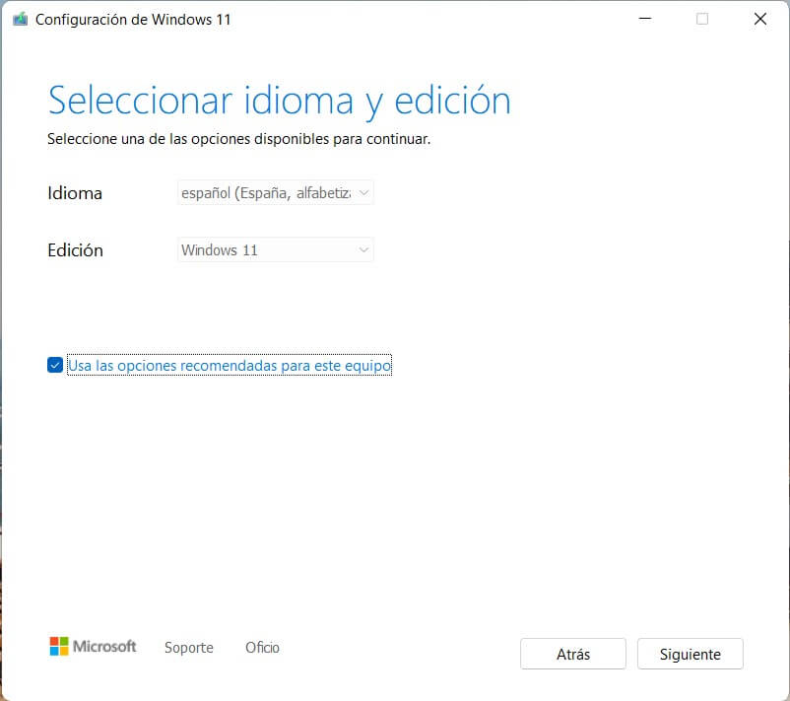Click the 'Usa las opciones recomendadas' label text
Image resolution: width=790 pixels, height=701 pixels.
tap(230, 365)
